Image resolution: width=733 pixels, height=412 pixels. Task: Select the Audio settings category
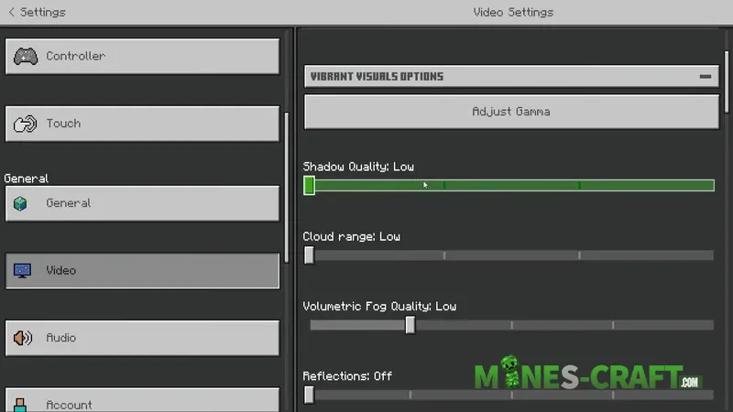tap(143, 338)
